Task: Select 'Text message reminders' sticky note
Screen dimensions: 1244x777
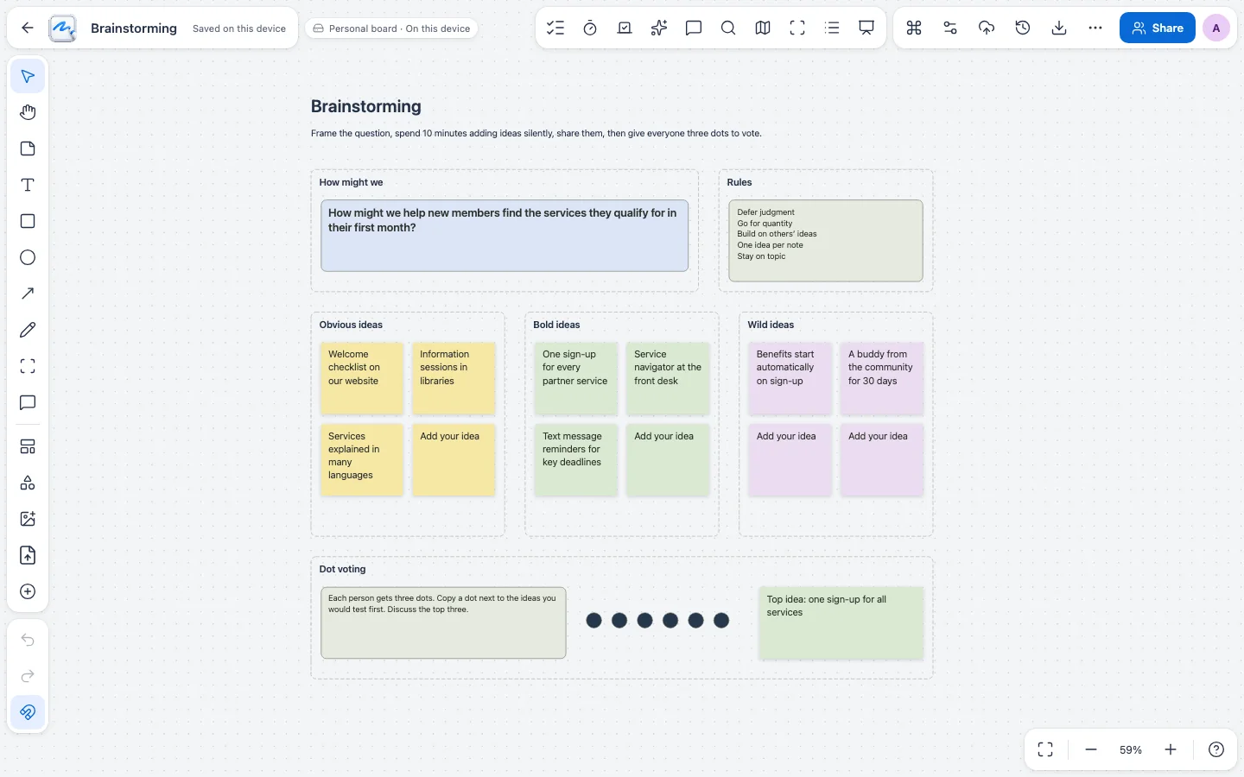Action: pyautogui.click(x=576, y=459)
